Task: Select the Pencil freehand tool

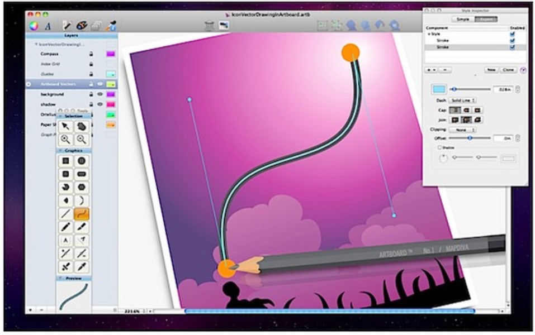Action: [x=65, y=227]
